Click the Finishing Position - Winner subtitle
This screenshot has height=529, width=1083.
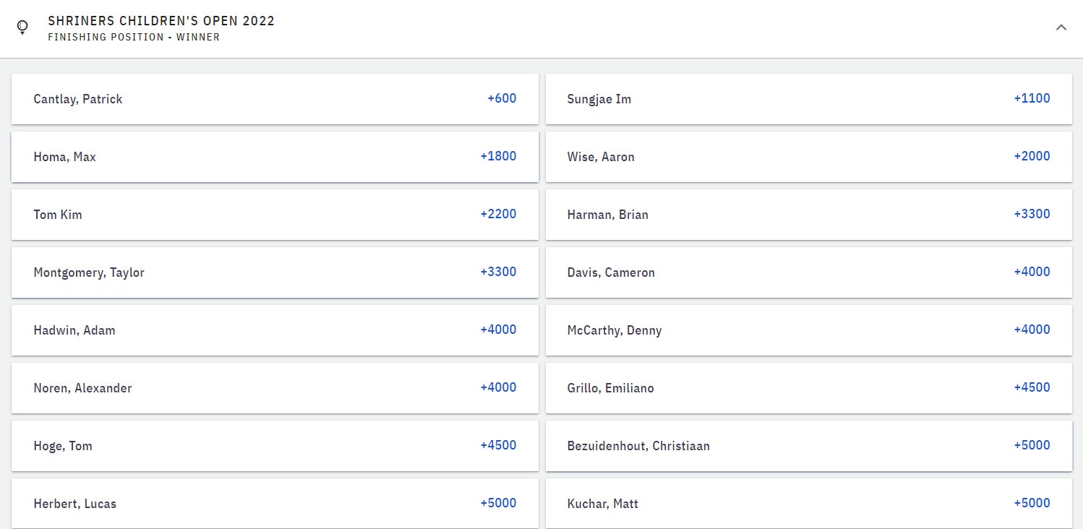click(x=134, y=37)
